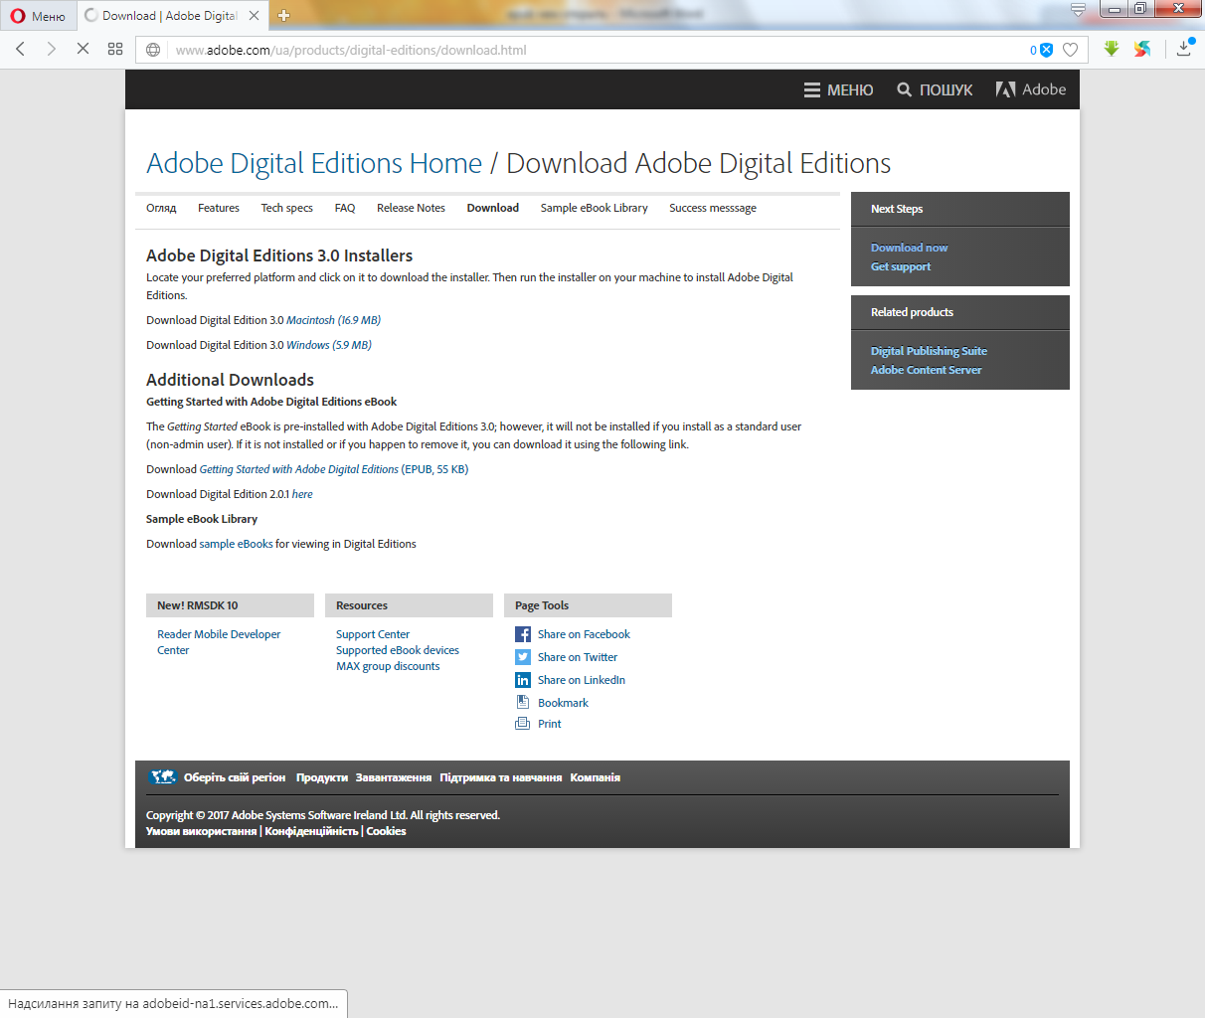The width and height of the screenshot is (1205, 1018).
Task: Click the Facebook share icon
Action: tap(523, 634)
